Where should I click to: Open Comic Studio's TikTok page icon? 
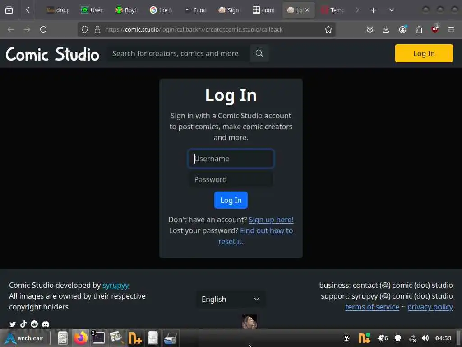click(x=23, y=324)
